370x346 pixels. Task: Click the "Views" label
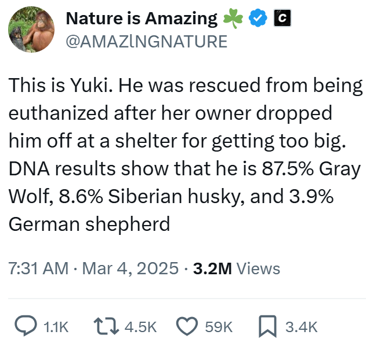coord(259,268)
